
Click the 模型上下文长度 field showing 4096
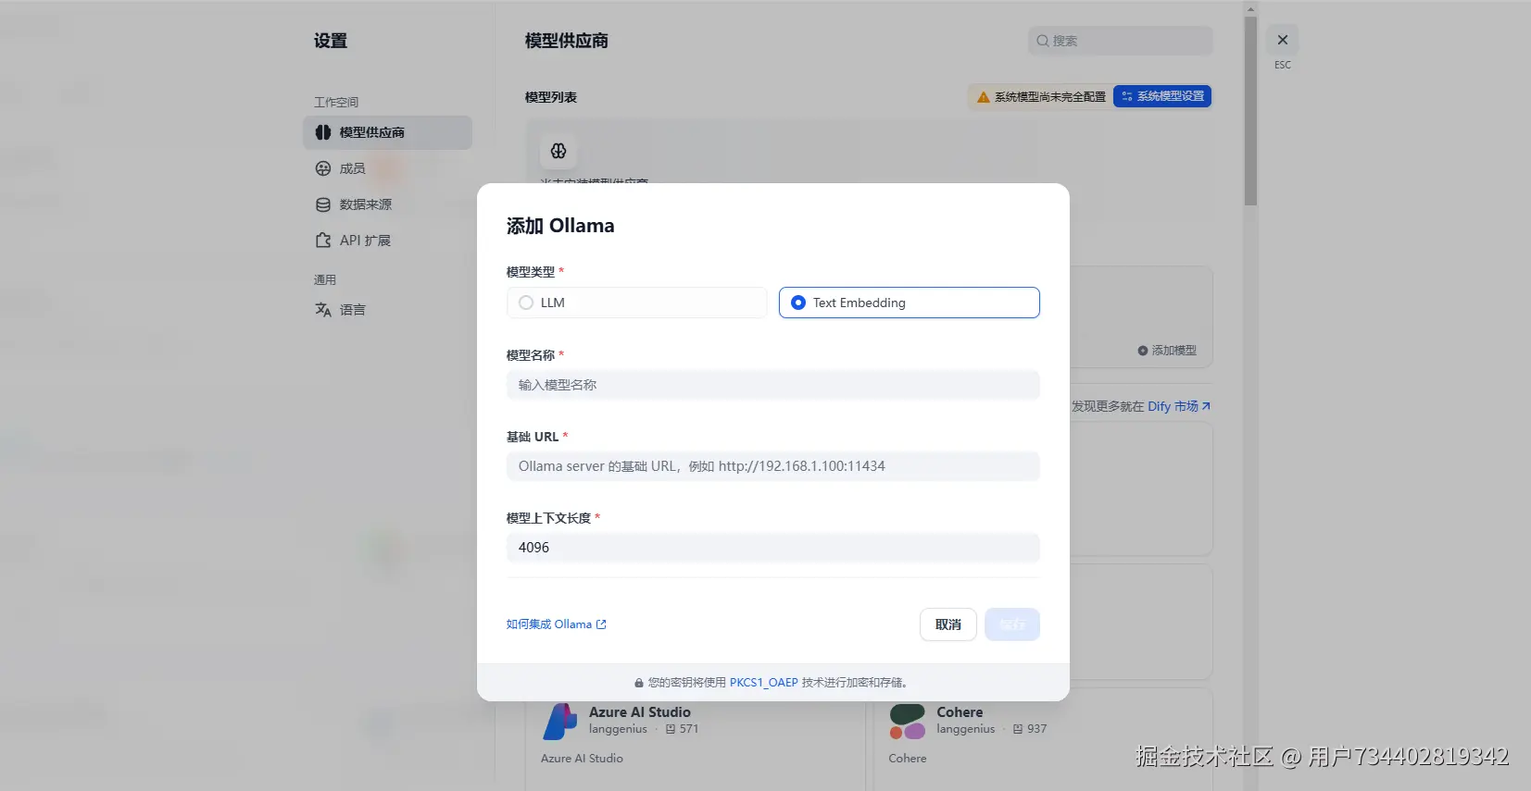pos(772,548)
